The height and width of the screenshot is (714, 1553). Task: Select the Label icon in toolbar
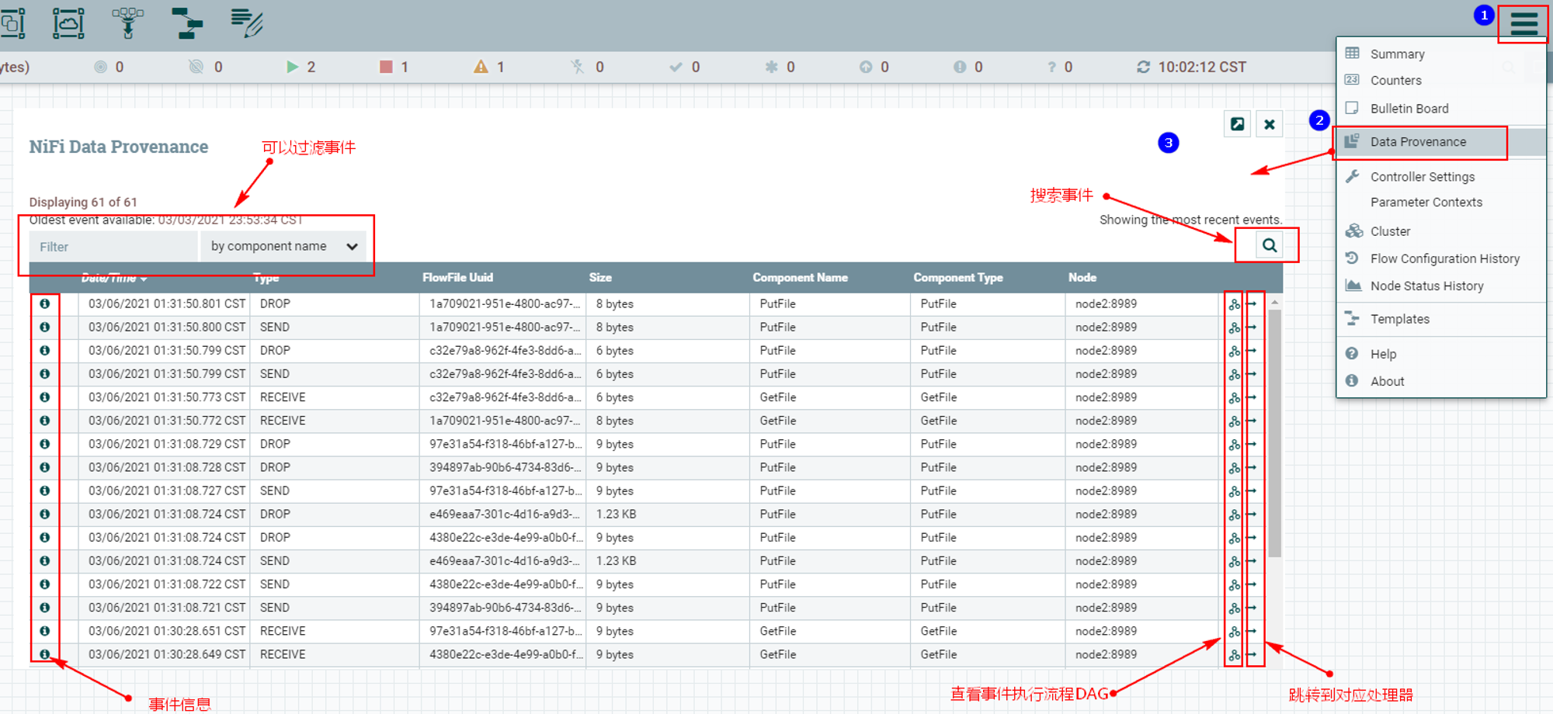coord(247,23)
